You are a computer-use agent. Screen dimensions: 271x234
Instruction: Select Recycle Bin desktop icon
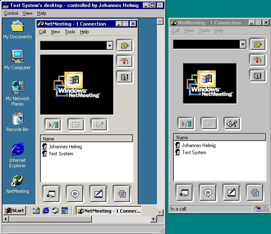pyautogui.click(x=17, y=122)
